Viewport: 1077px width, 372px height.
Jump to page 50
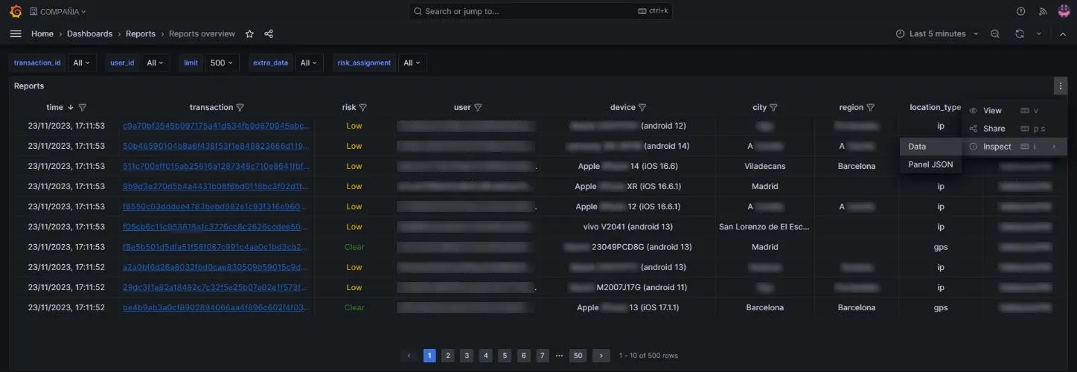tap(578, 356)
